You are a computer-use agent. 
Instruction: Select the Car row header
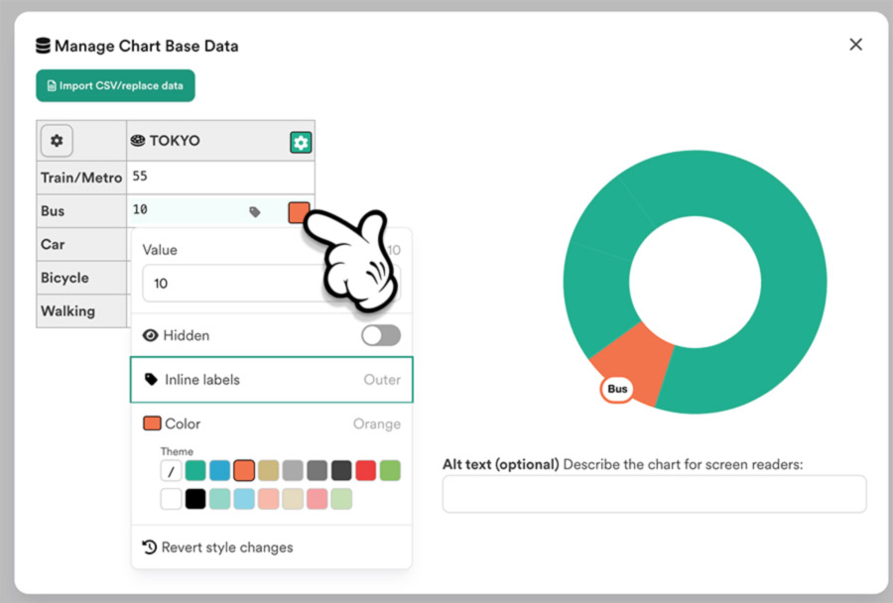tap(81, 244)
